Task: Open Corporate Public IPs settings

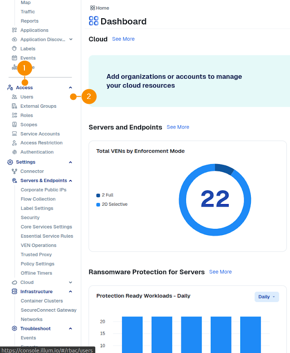Action: tap(44, 190)
